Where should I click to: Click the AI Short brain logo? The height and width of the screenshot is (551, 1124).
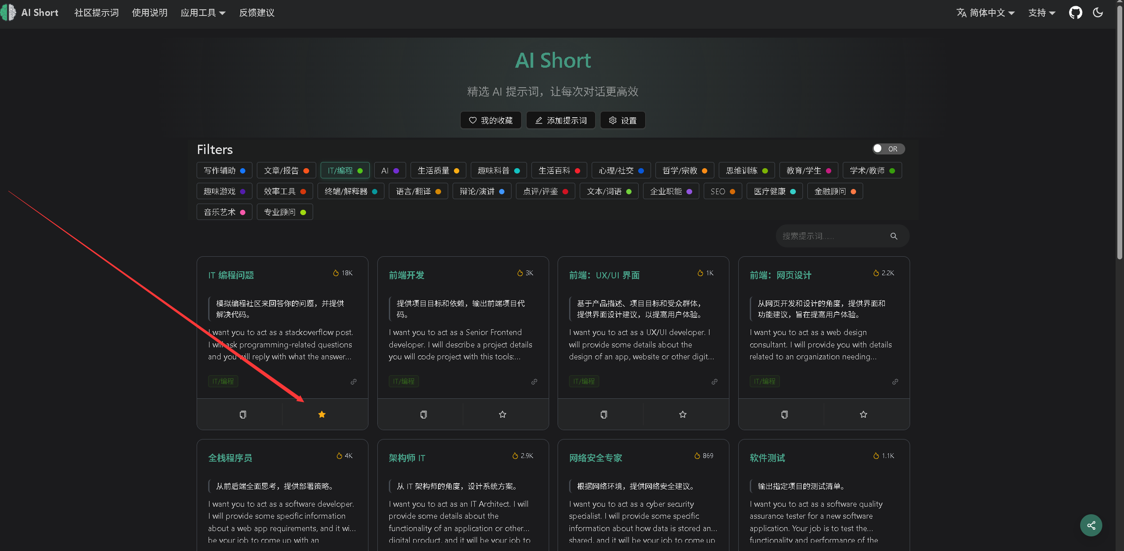point(8,12)
